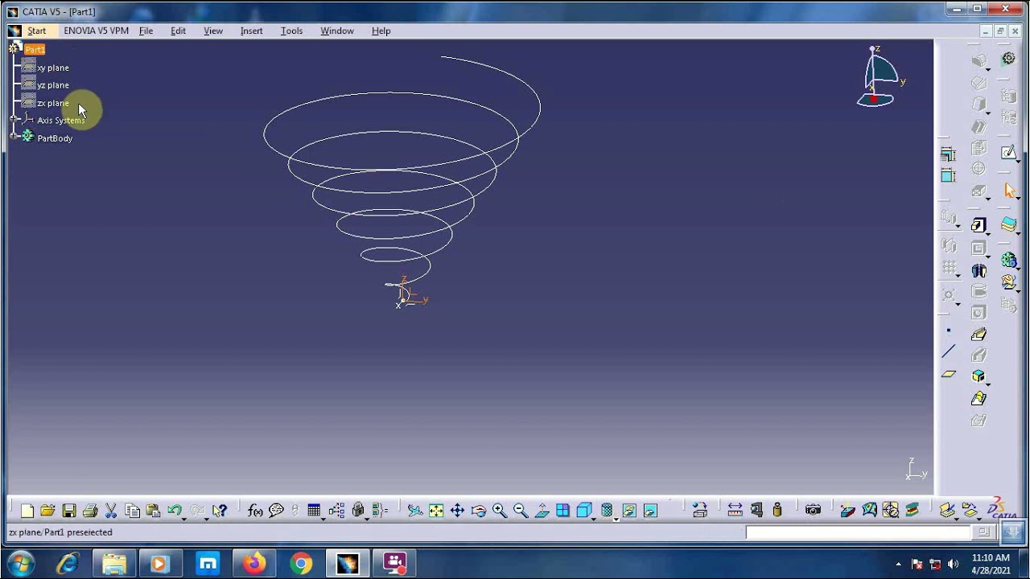
Task: Click the Copy icon
Action: (132, 511)
